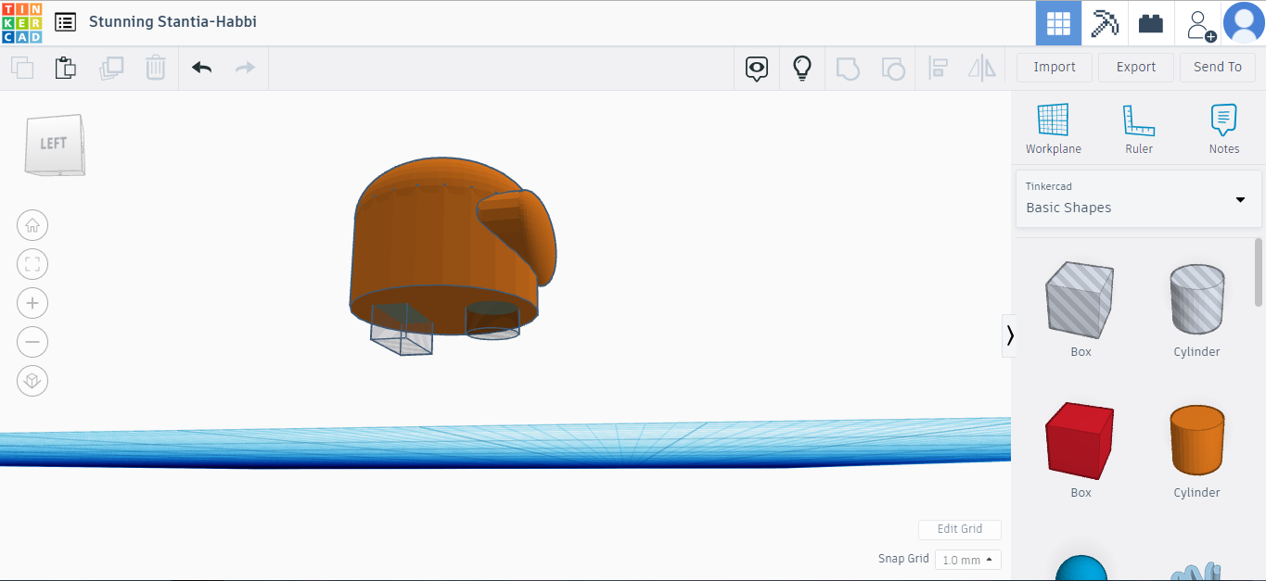Image resolution: width=1266 pixels, height=581 pixels.
Task: Click the invite collaborator person icon
Action: [1201, 24]
